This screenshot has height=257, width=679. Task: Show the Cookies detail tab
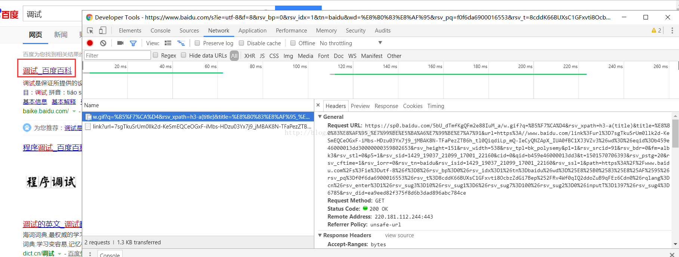coord(413,106)
